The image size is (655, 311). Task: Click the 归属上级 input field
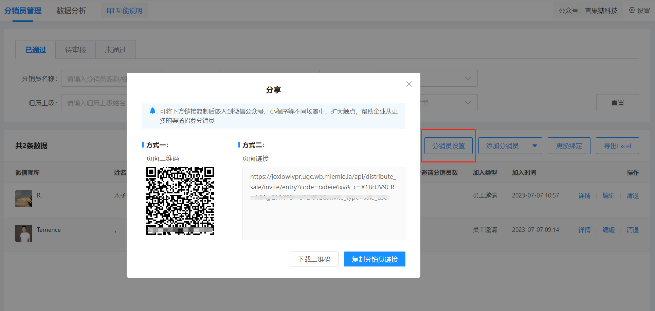click(x=94, y=103)
